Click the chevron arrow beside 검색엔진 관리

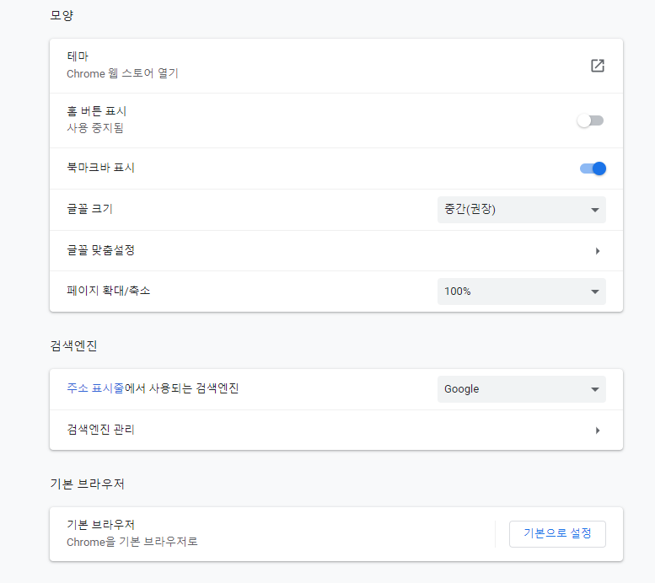pyautogui.click(x=598, y=431)
